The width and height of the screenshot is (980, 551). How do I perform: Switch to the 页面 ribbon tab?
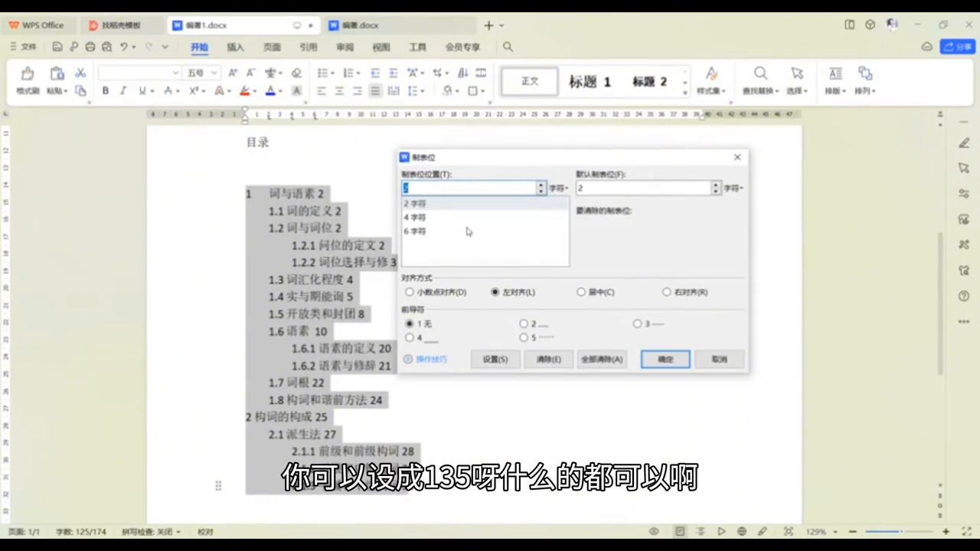[272, 47]
